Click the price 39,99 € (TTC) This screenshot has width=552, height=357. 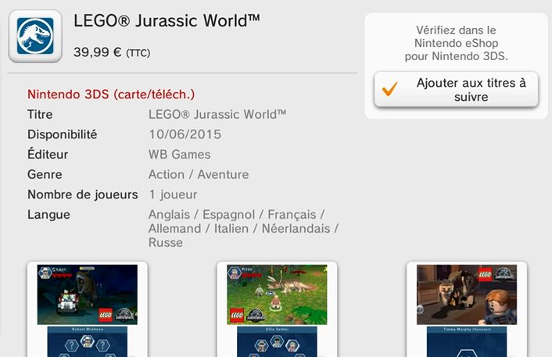click(x=112, y=52)
